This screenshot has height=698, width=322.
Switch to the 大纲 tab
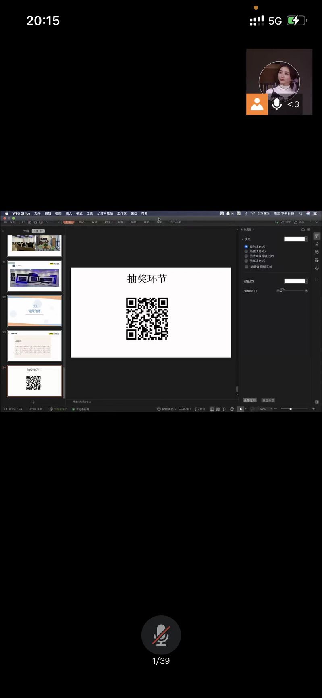[26, 231]
